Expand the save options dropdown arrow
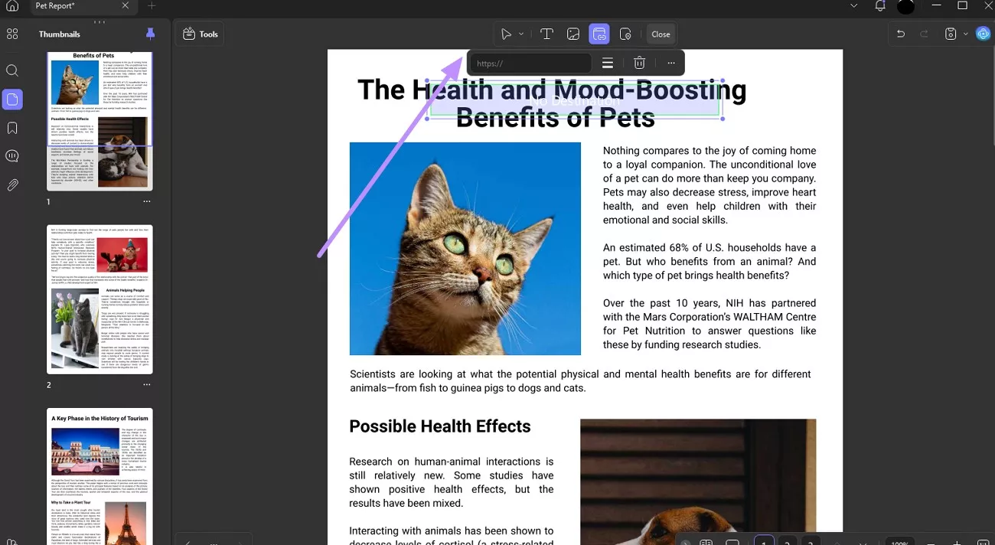Image resolution: width=995 pixels, height=545 pixels. [965, 34]
